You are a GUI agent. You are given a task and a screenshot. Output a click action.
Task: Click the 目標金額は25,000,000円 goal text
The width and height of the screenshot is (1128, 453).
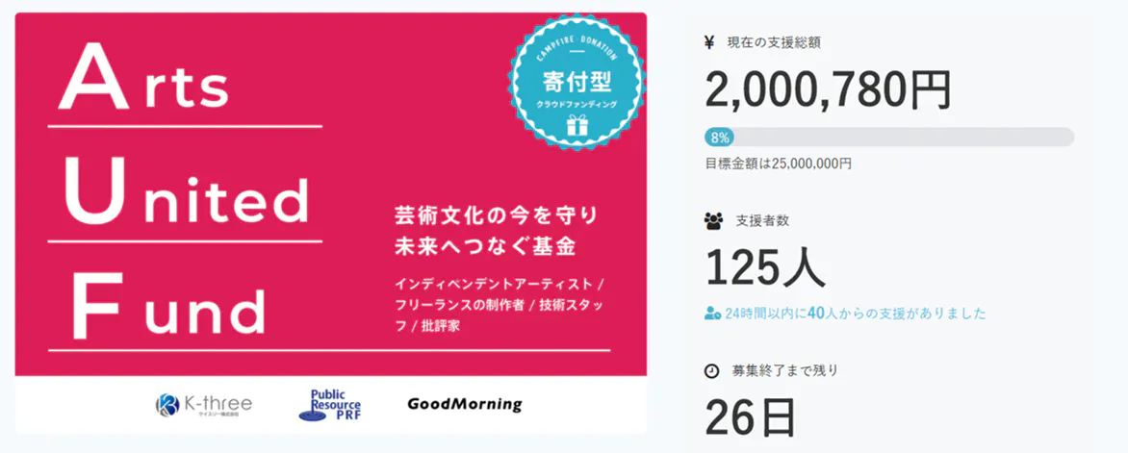(x=778, y=164)
